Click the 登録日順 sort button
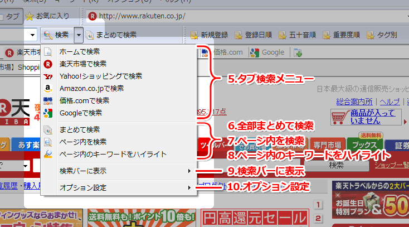Image resolution: width=409 pixels, height=227 pixels. (254, 35)
